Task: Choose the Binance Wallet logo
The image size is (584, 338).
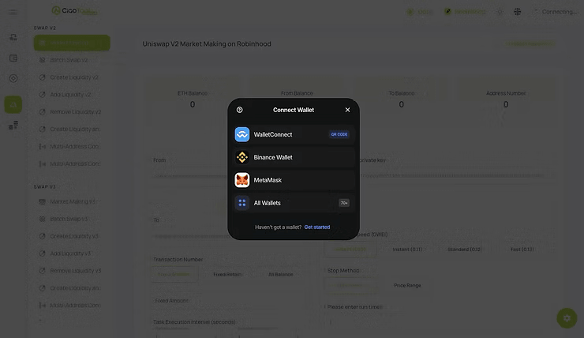Action: click(242, 157)
